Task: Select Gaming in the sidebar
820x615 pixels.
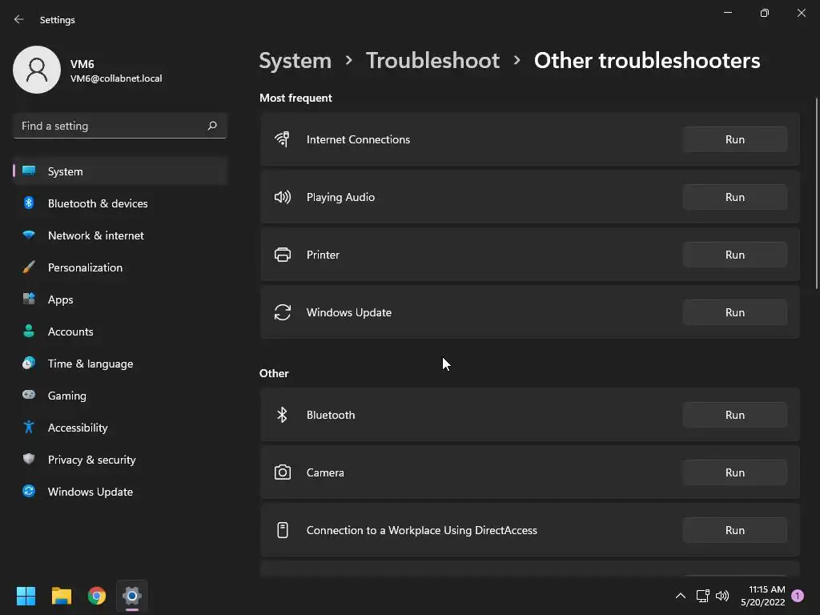Action: pos(66,396)
